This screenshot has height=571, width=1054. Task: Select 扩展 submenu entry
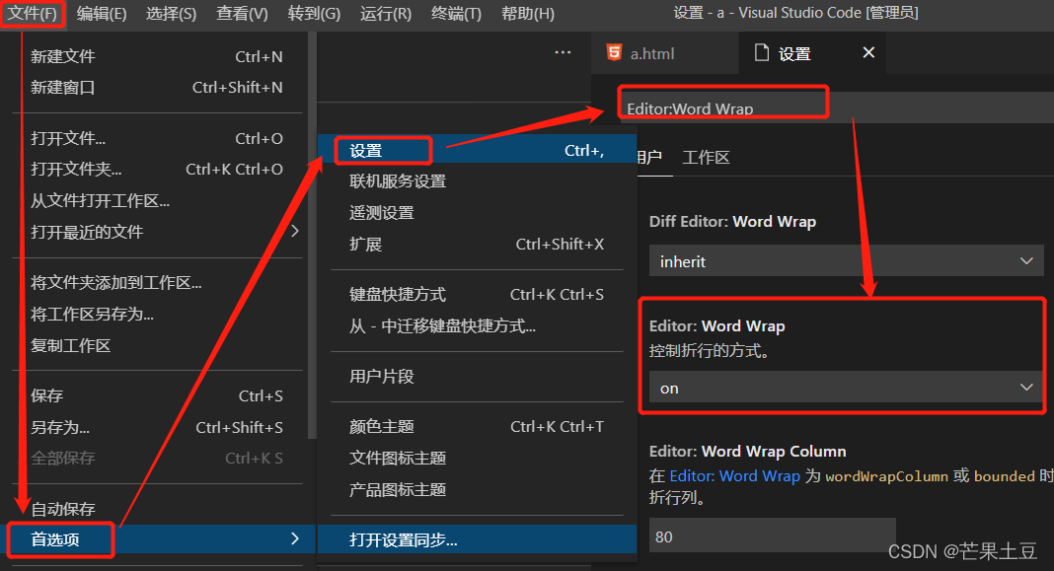coord(477,245)
